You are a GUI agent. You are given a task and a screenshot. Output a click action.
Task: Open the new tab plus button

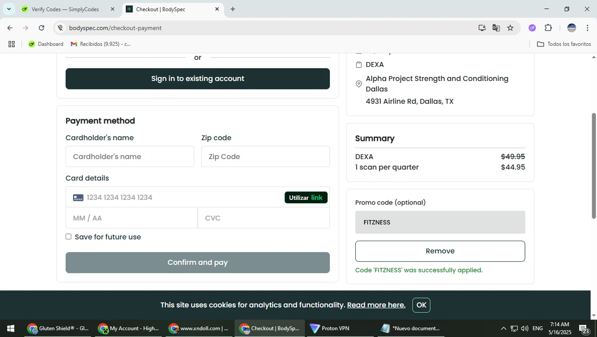point(233,9)
